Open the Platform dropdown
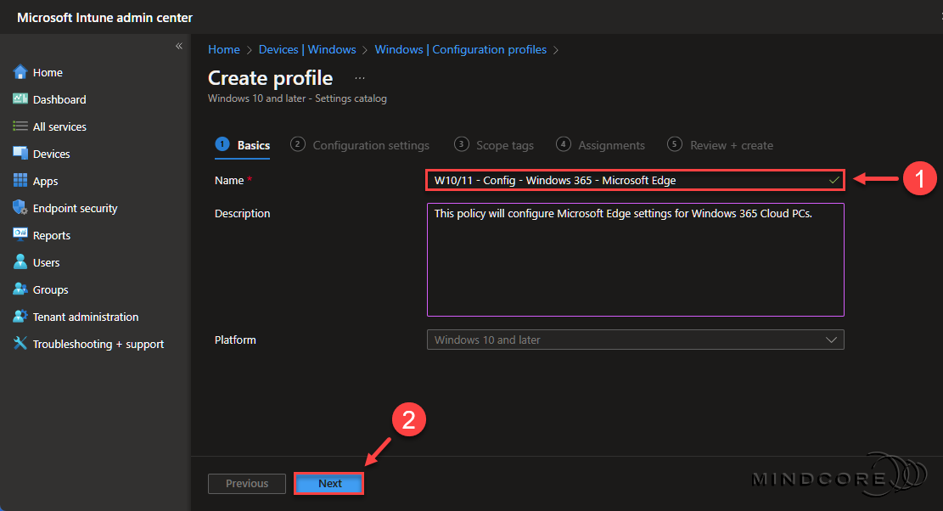This screenshot has width=943, height=511. coord(635,340)
